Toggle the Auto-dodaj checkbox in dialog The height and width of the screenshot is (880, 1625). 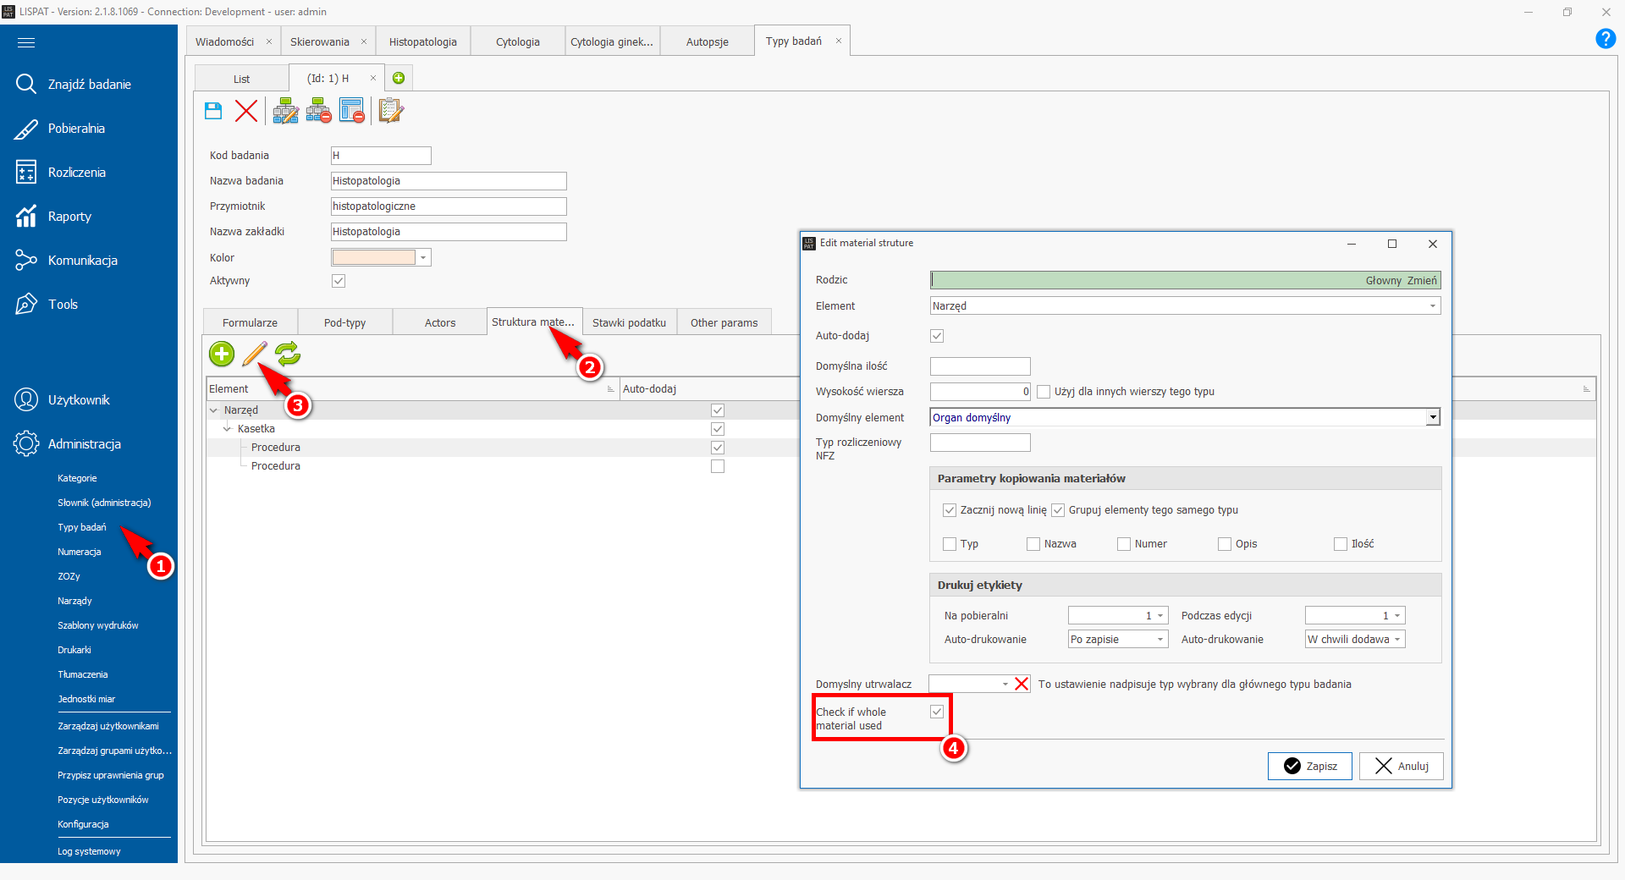[x=937, y=336]
